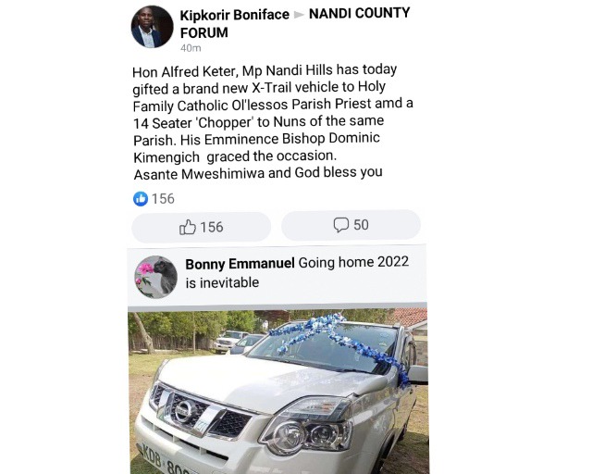Open Kipkorir Boniface's profile picture

tap(152, 27)
